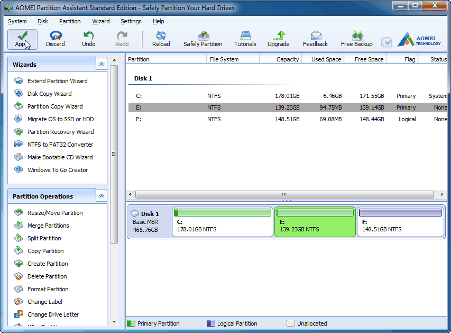Click the AOMEI Technology logo

(419, 40)
